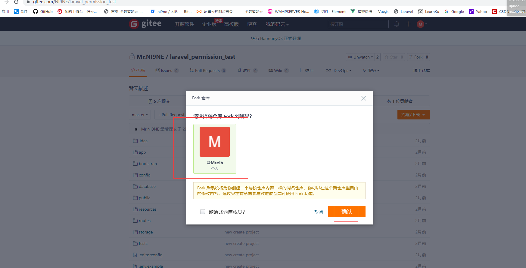Expand the master branch dropdown
Image resolution: width=526 pixels, height=268 pixels.
coord(140,115)
